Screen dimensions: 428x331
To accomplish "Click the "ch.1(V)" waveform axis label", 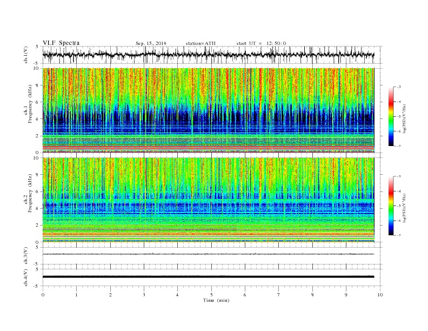I will click(x=26, y=55).
